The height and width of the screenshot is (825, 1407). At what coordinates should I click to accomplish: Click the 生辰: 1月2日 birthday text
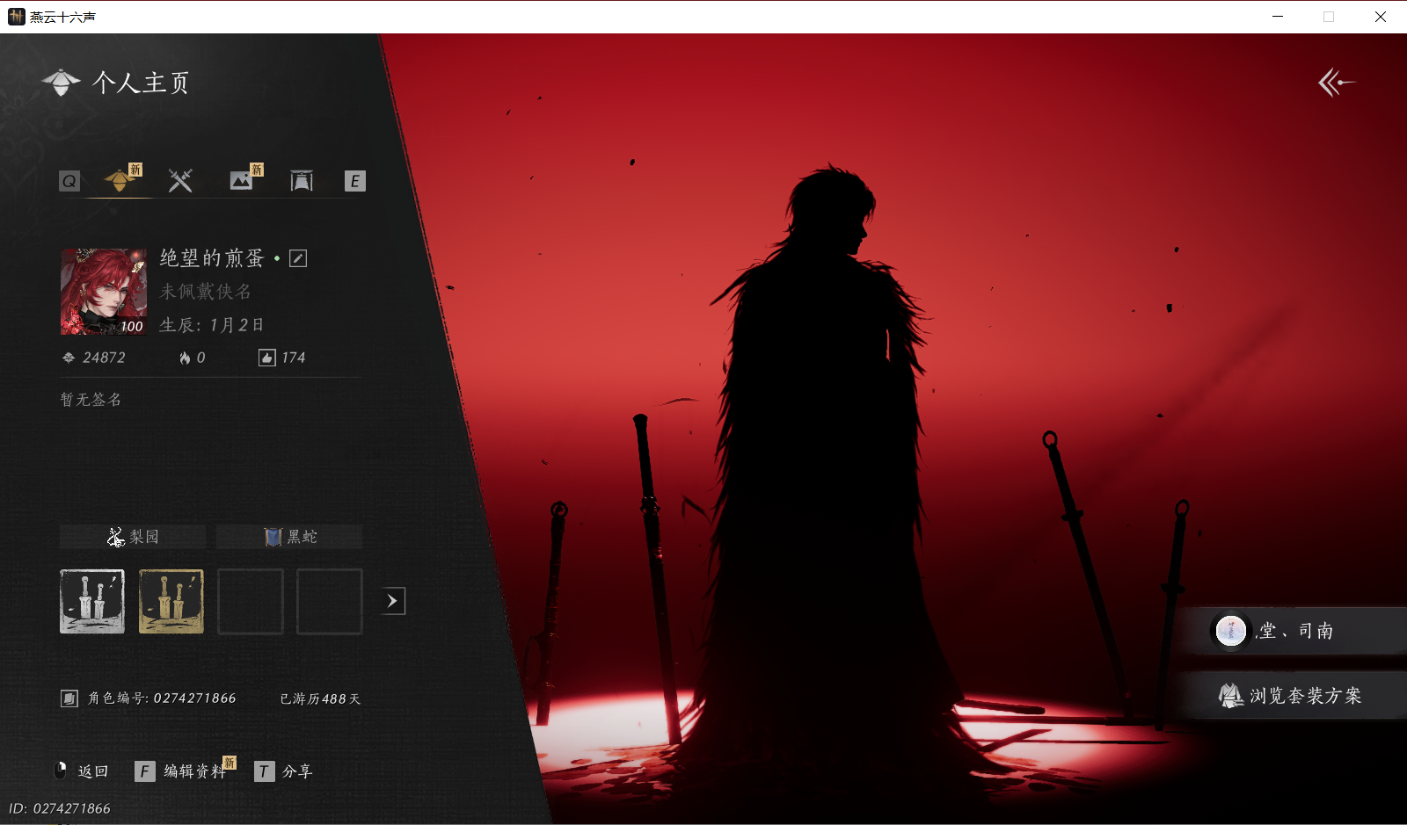pos(212,325)
